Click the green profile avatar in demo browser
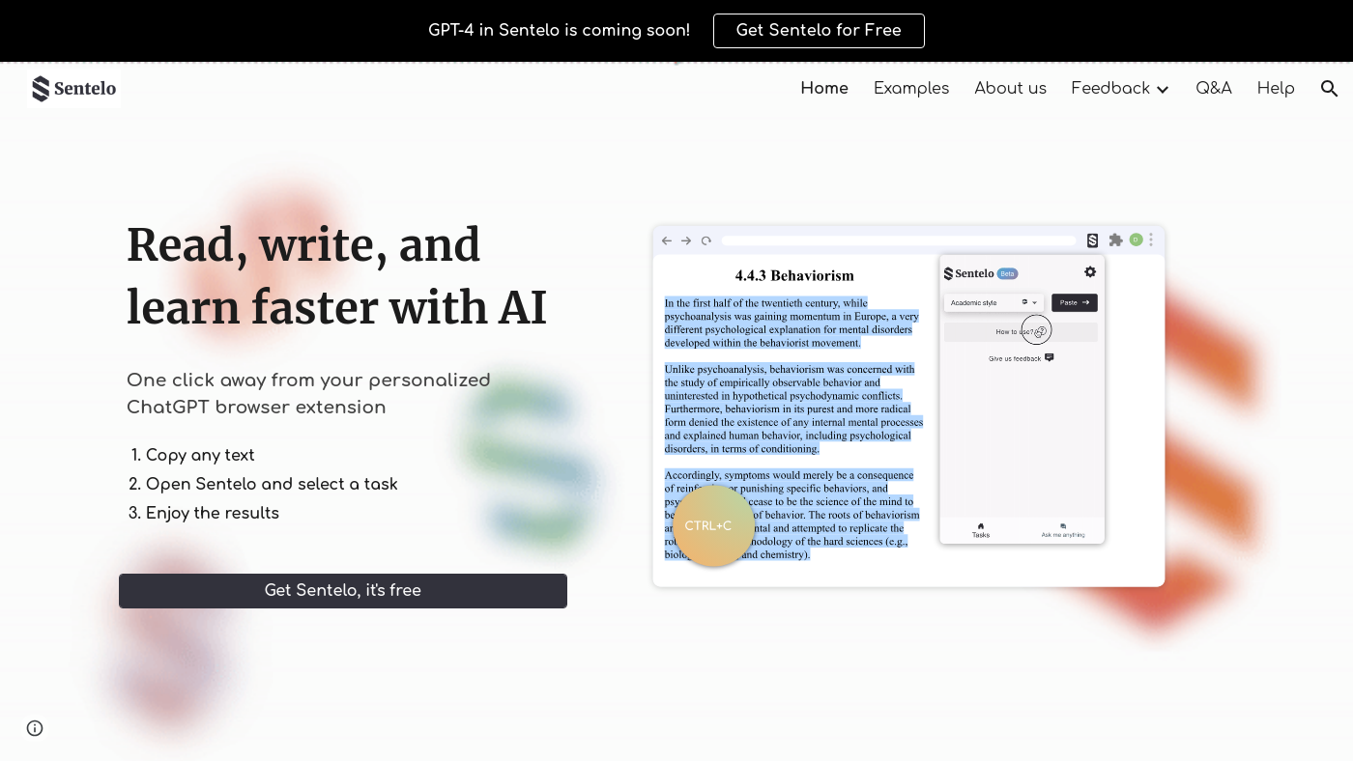The width and height of the screenshot is (1353, 761). (x=1136, y=240)
